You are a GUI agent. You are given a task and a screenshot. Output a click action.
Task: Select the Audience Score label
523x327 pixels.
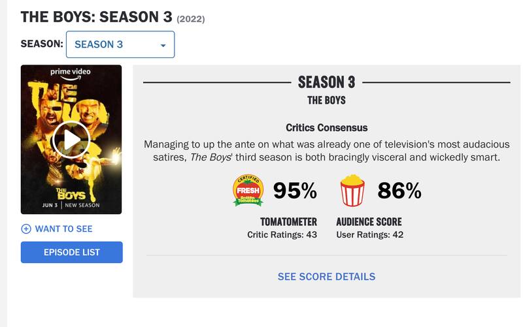pos(369,222)
